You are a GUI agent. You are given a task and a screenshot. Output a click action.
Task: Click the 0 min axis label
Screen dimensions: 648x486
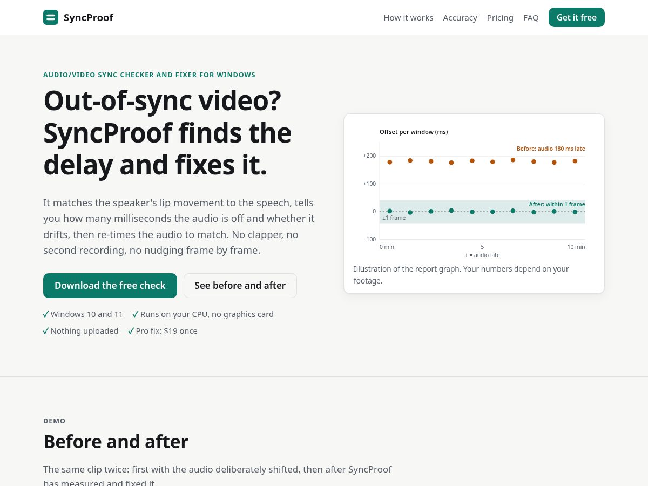pyautogui.click(x=387, y=247)
